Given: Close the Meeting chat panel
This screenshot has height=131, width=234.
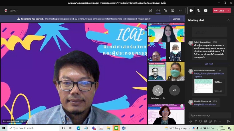Looking at the screenshot, I should click(x=229, y=20).
